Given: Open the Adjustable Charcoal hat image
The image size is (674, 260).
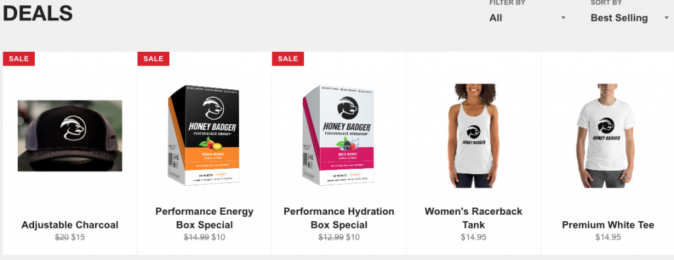Looking at the screenshot, I should pos(70,135).
